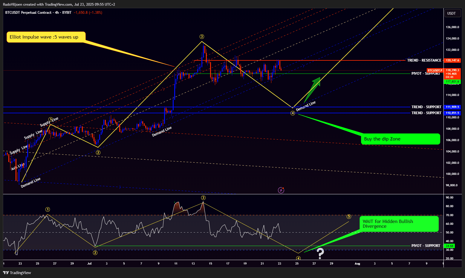The width and height of the screenshot is (465, 278).
Task: Select wave 1 circle marker in RSI pane
Action: coord(48,209)
